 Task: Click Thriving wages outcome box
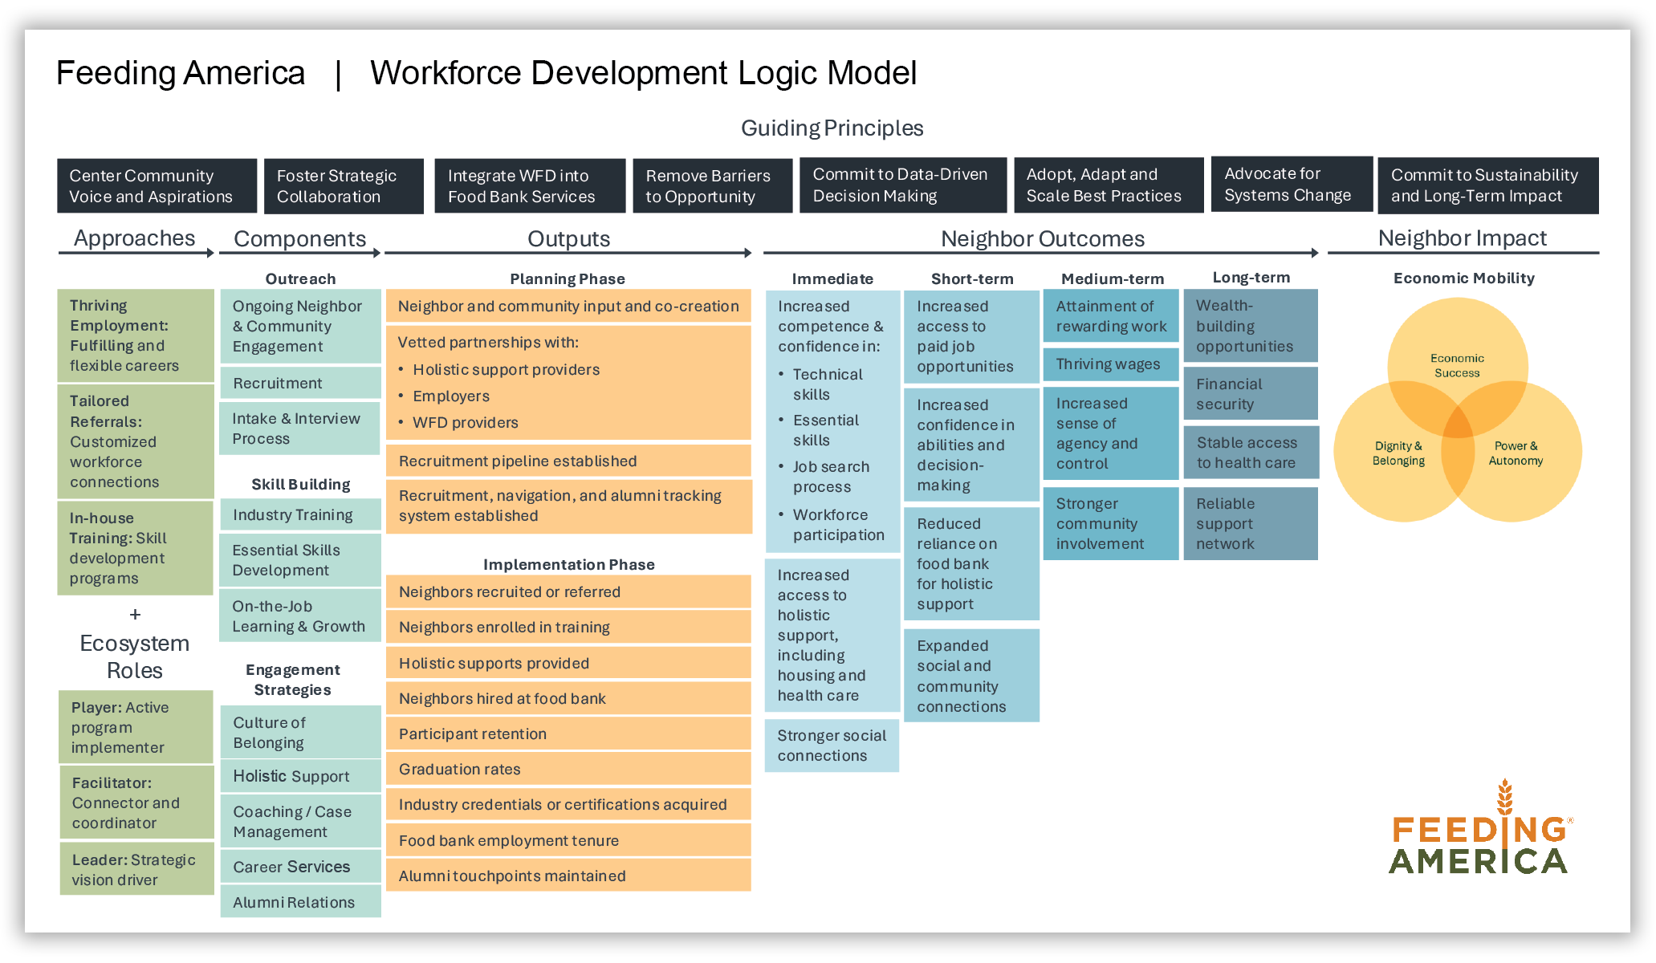1110,364
